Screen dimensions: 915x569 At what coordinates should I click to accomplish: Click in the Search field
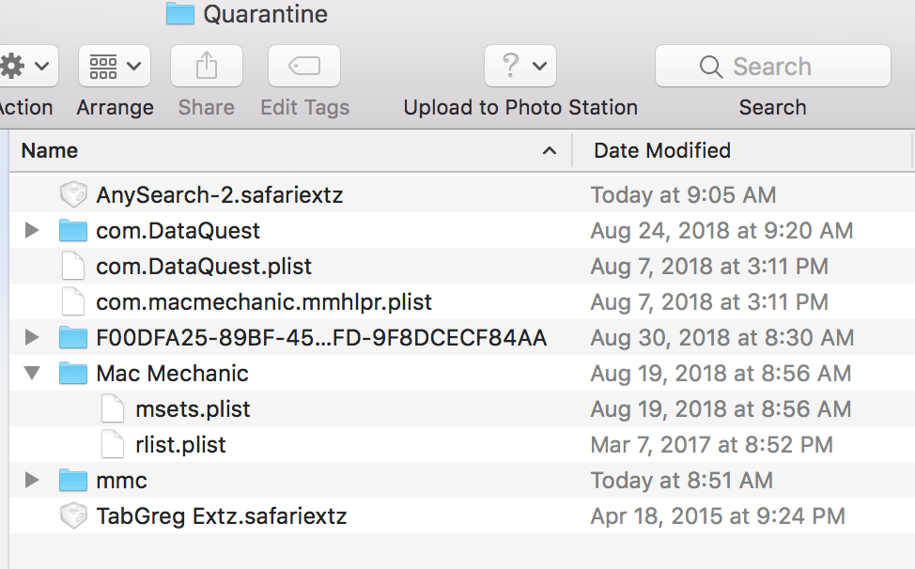[x=772, y=67]
